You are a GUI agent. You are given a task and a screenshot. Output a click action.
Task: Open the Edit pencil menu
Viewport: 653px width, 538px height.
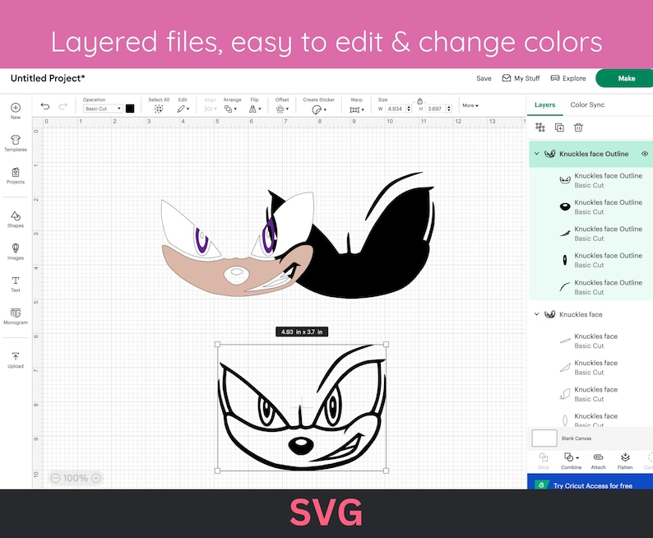coord(183,109)
